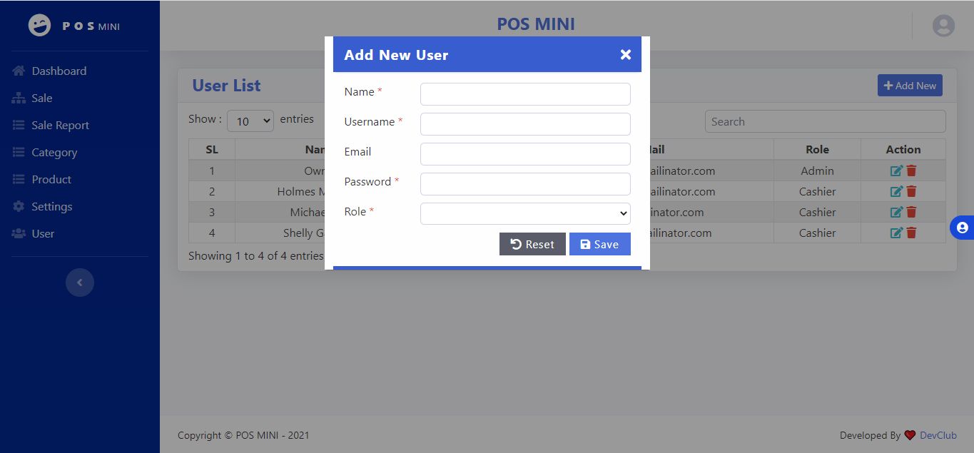
Task: Click the blue floating user icon
Action: (962, 228)
